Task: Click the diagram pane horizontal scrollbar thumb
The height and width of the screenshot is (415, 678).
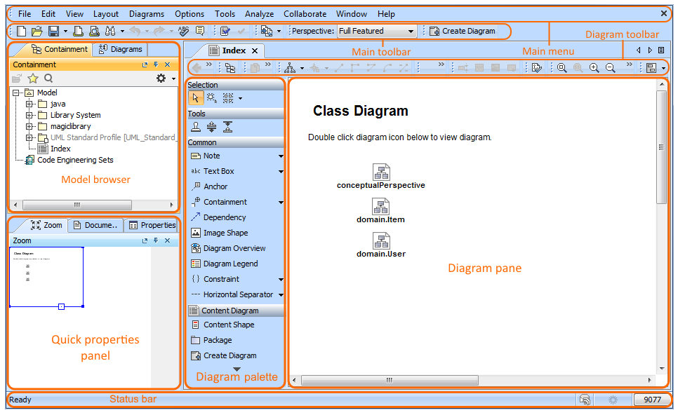Action: tap(390, 380)
